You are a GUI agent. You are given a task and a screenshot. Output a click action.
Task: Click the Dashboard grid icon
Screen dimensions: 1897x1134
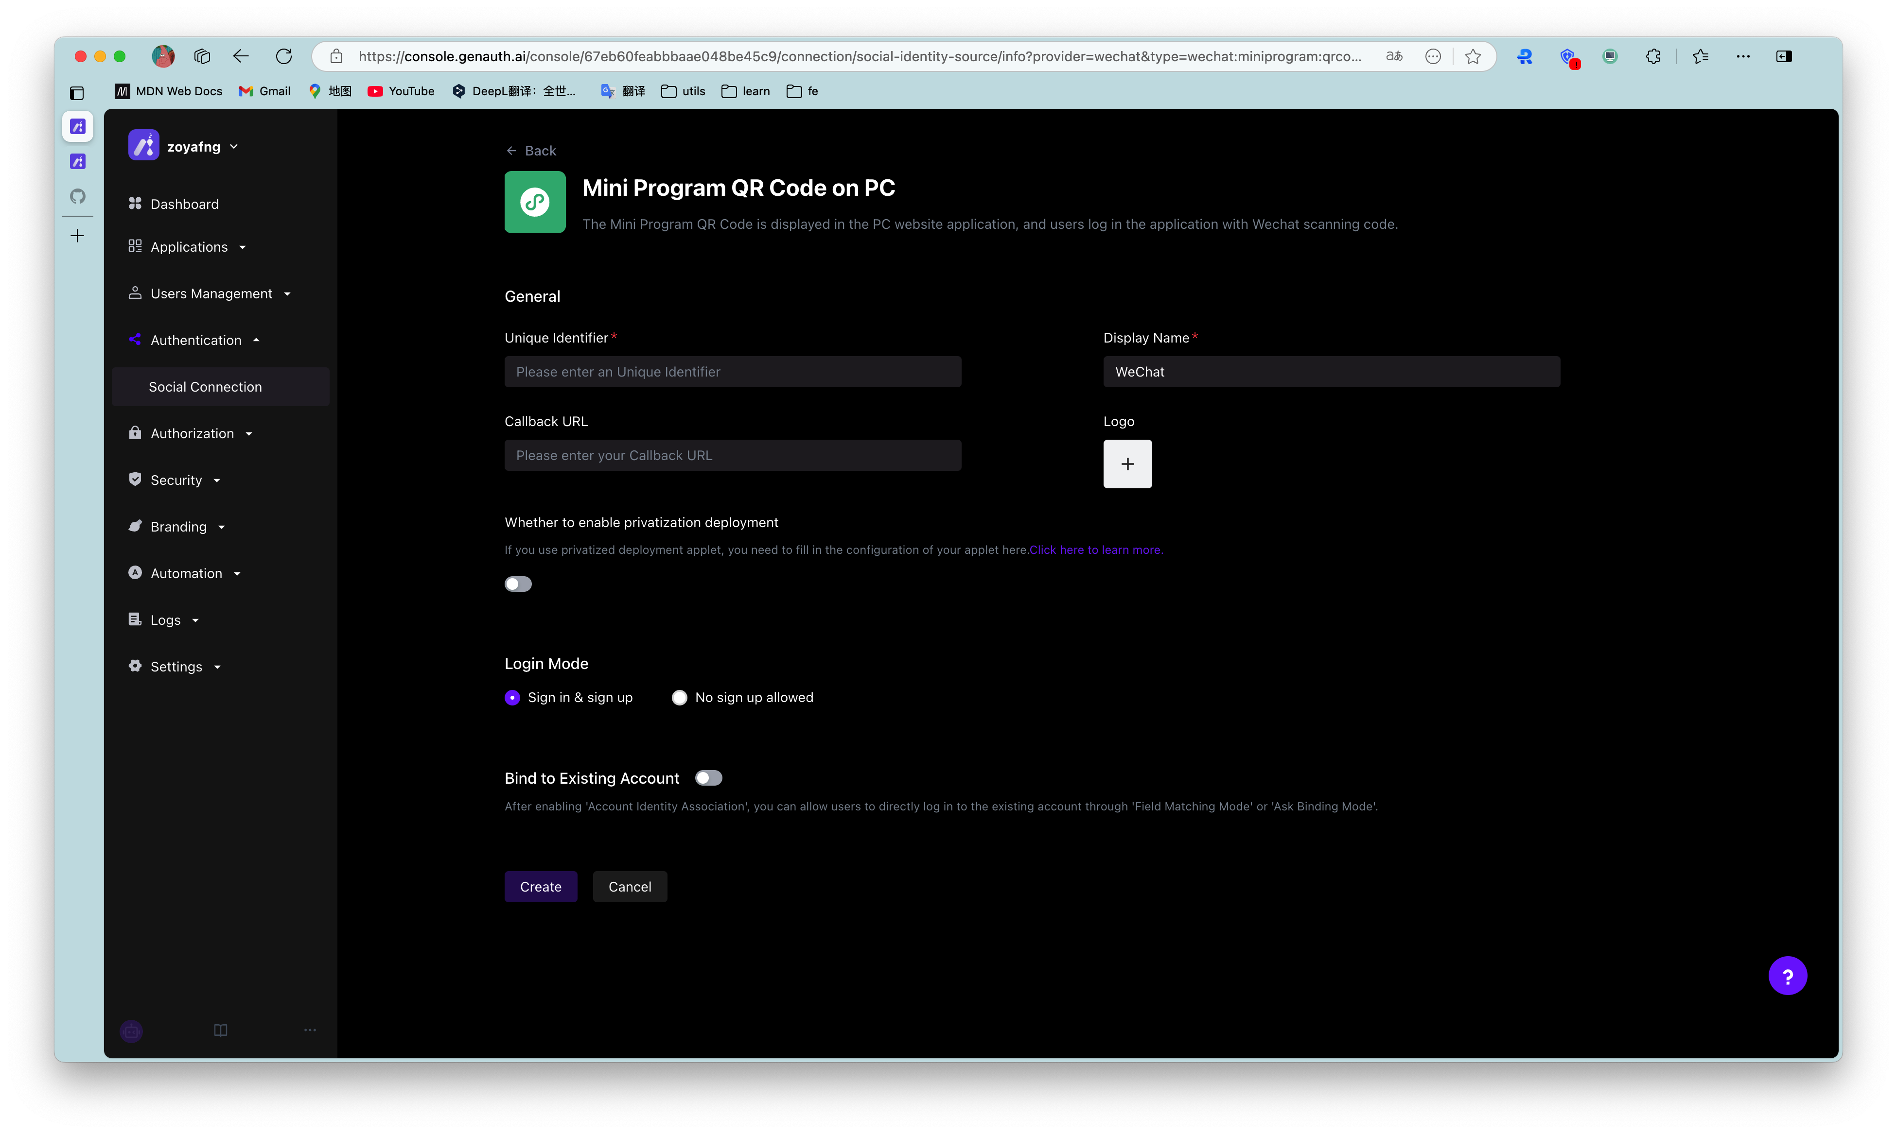point(135,203)
